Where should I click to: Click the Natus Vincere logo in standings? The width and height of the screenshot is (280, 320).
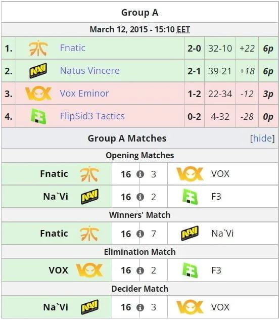pos(38,71)
